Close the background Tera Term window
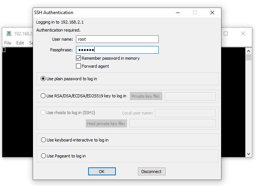Screen dimensions: 256x186 click(243, 33)
